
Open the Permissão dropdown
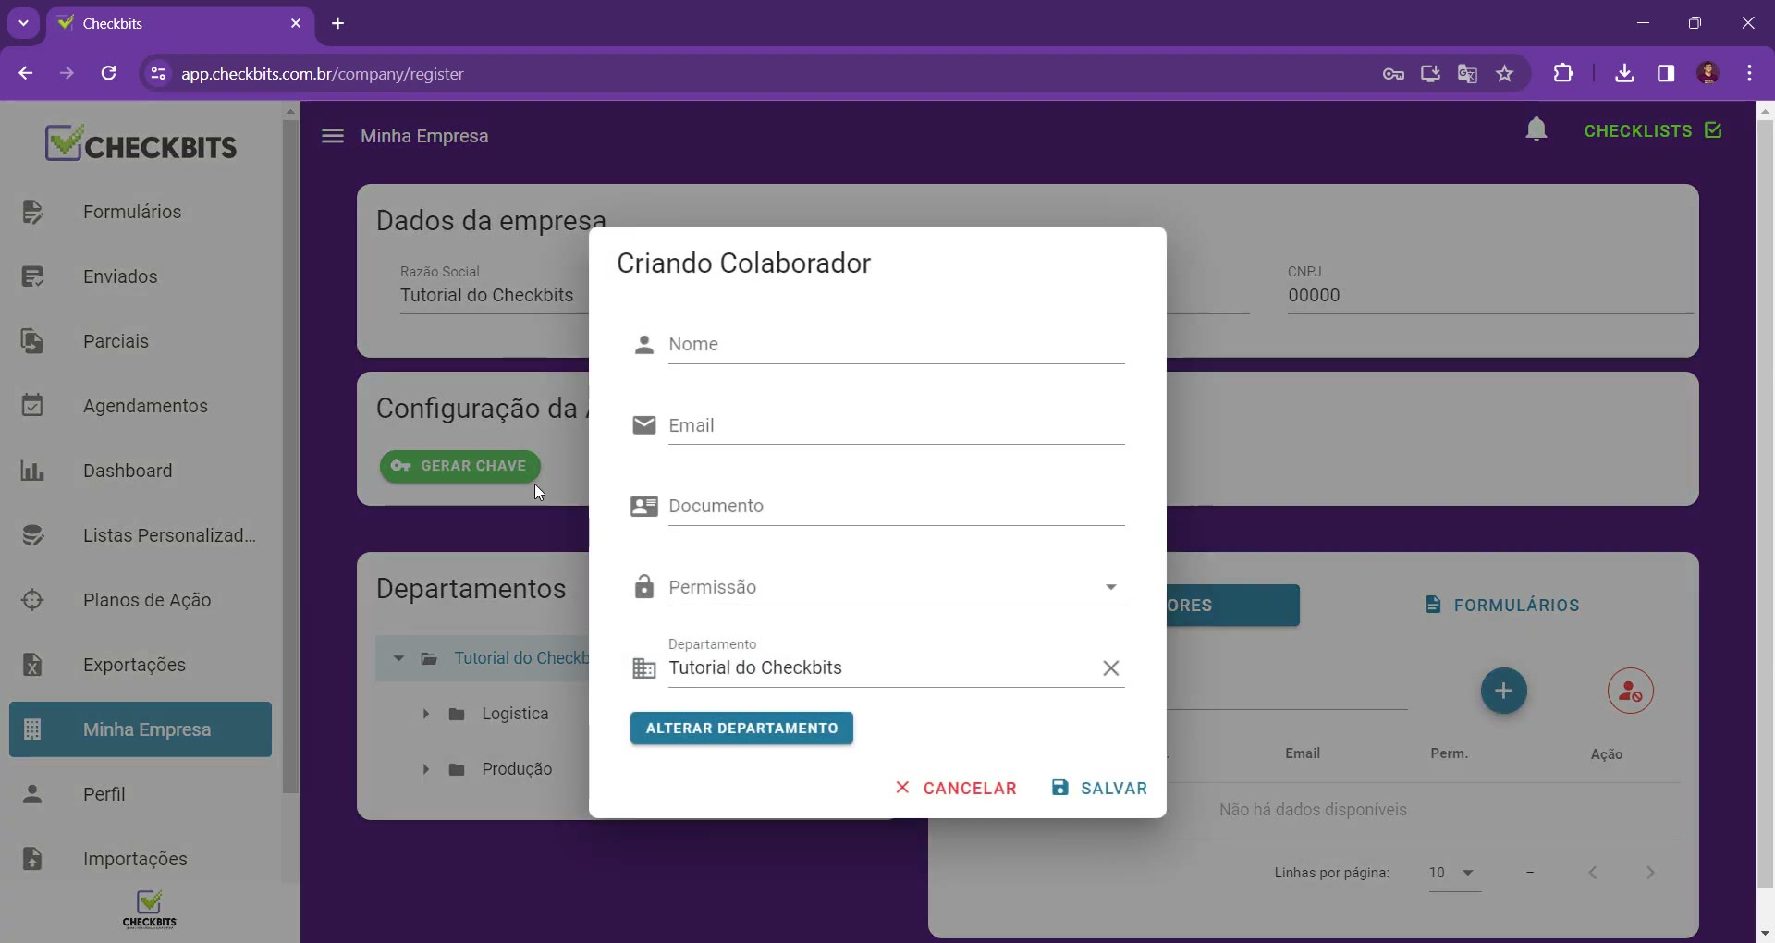(x=896, y=587)
